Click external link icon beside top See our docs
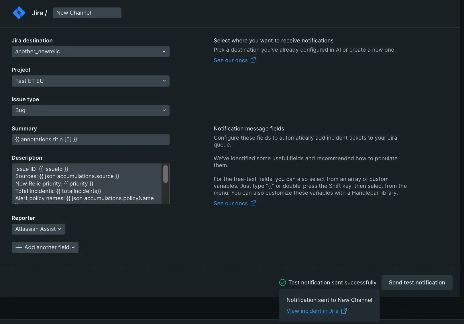Viewport: 464px width, 324px height. click(253, 60)
